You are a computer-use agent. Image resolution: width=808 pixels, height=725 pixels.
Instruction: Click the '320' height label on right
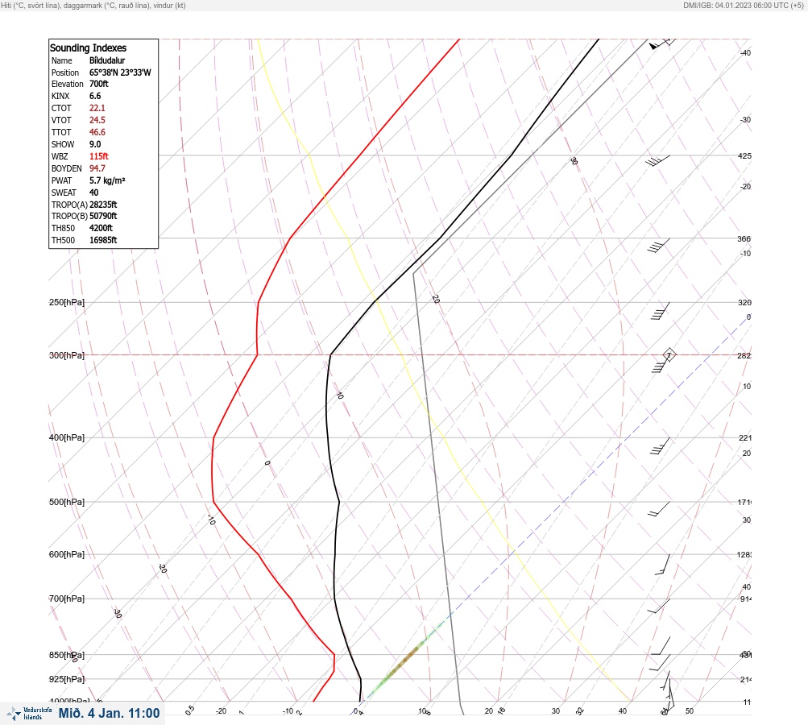tap(744, 302)
